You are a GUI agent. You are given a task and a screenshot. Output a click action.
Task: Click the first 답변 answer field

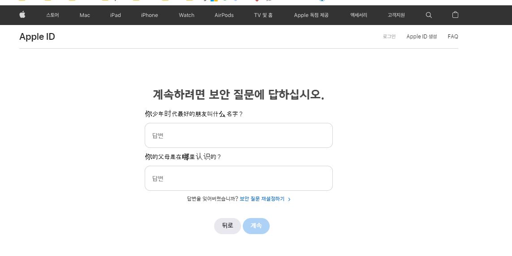click(x=238, y=135)
